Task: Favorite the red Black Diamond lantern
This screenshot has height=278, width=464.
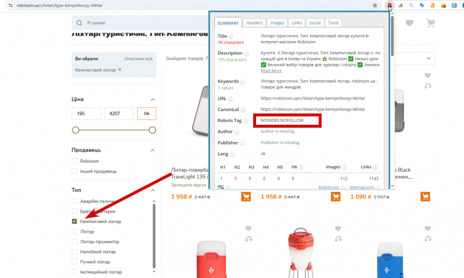Action: 248,229
